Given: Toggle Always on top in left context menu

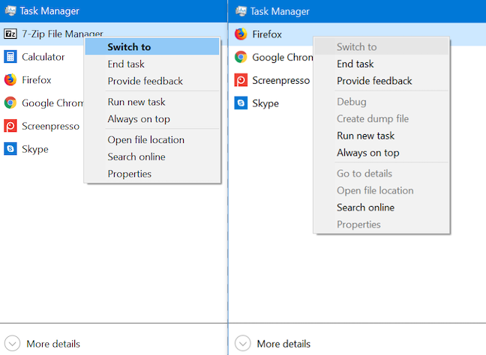Looking at the screenshot, I should [152, 119].
